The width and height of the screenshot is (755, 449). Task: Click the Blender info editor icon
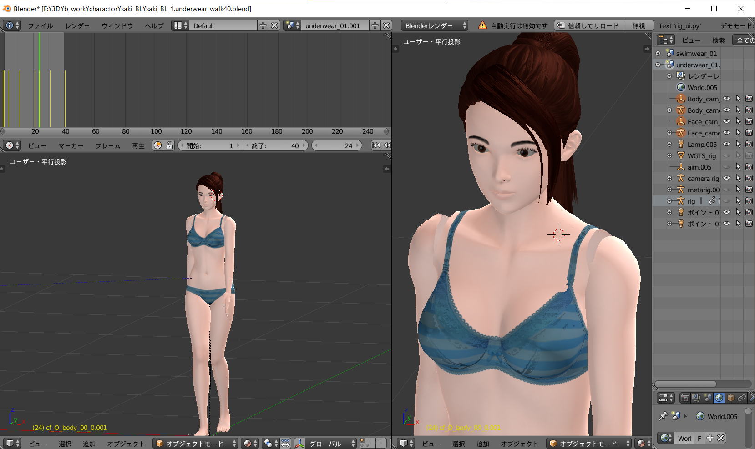(9, 25)
